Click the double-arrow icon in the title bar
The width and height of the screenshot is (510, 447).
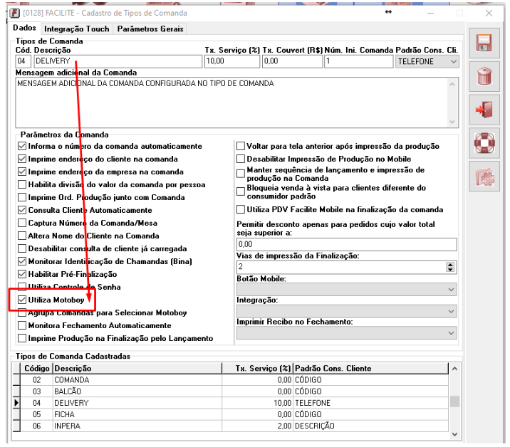[x=388, y=12]
